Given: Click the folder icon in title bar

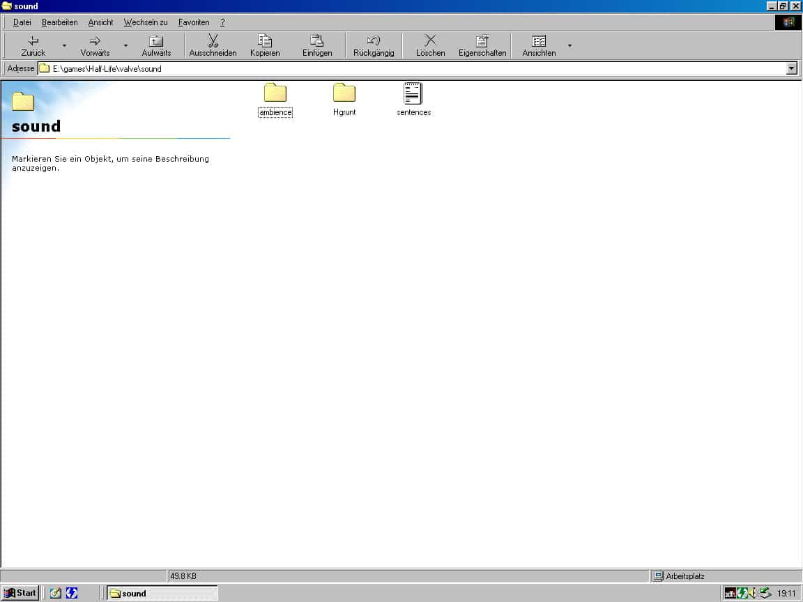Looking at the screenshot, I should pyautogui.click(x=7, y=6).
